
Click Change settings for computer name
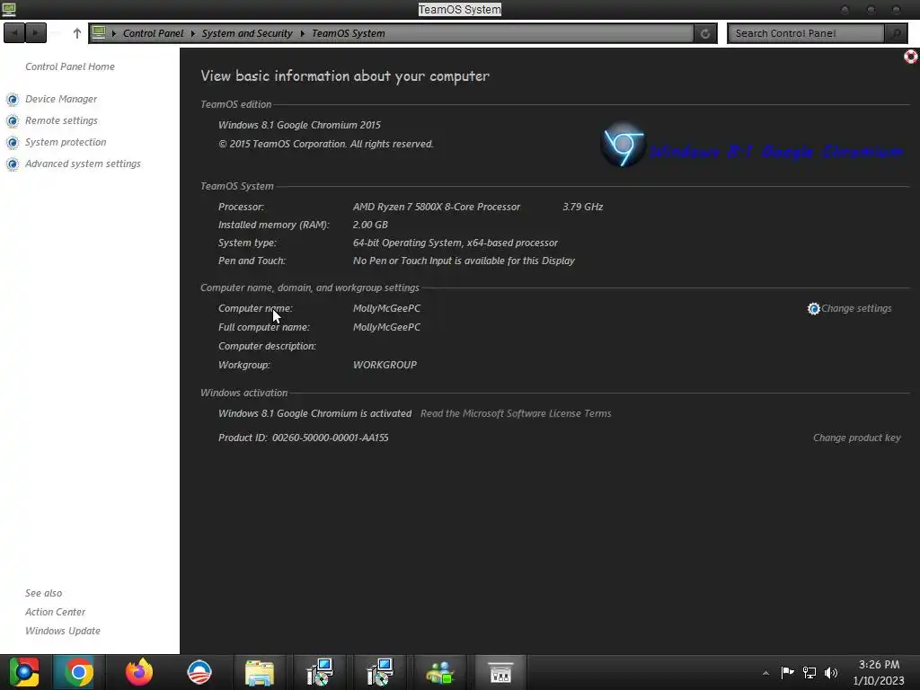click(x=856, y=309)
